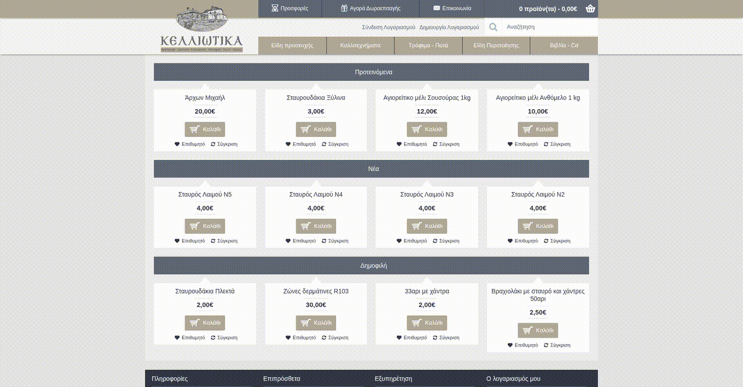Click the 12,00€ price of μέλι Σουσούρας
The width and height of the screenshot is (743, 387).
[427, 111]
